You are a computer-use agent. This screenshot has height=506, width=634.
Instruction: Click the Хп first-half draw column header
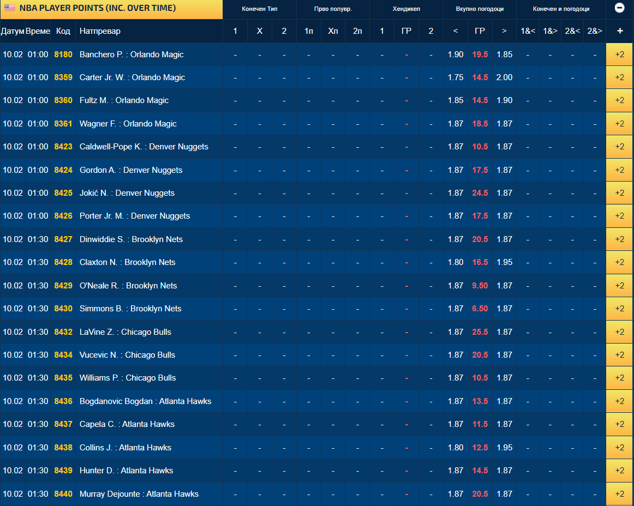(x=333, y=31)
